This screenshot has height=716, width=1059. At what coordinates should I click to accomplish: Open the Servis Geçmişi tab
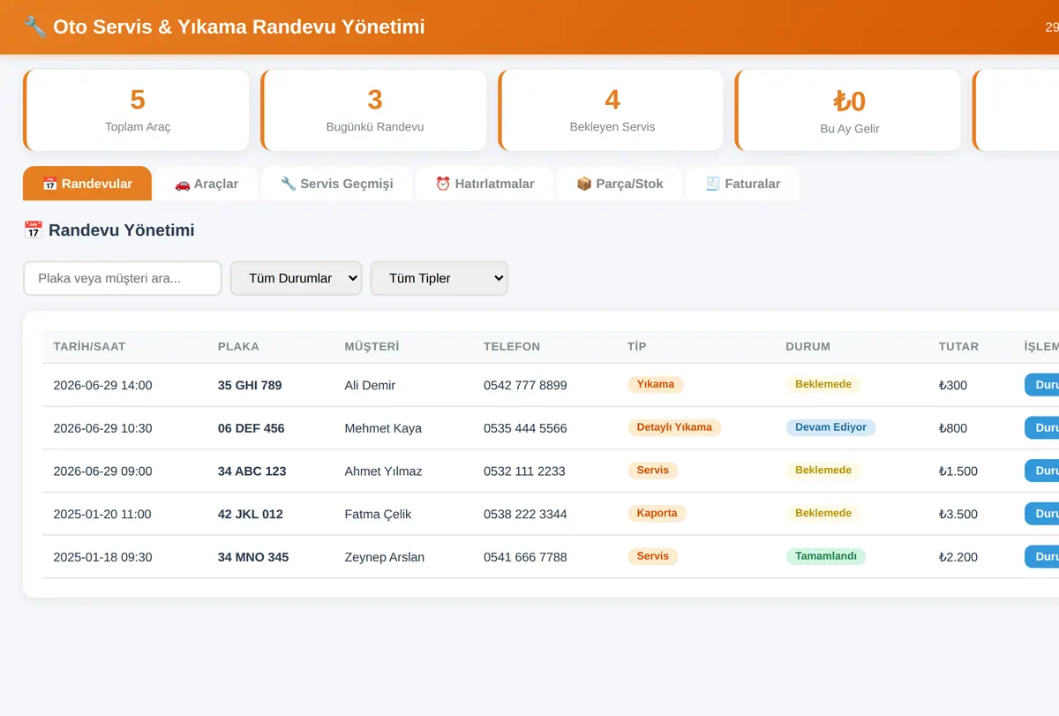336,184
